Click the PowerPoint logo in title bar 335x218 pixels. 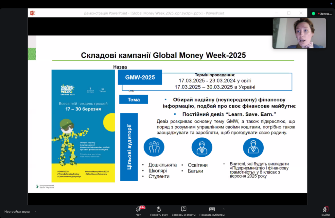coord(33,13)
